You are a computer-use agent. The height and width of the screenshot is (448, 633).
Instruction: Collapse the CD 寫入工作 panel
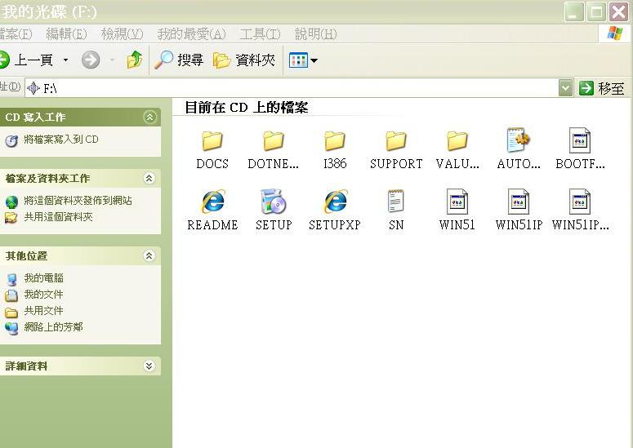click(149, 118)
